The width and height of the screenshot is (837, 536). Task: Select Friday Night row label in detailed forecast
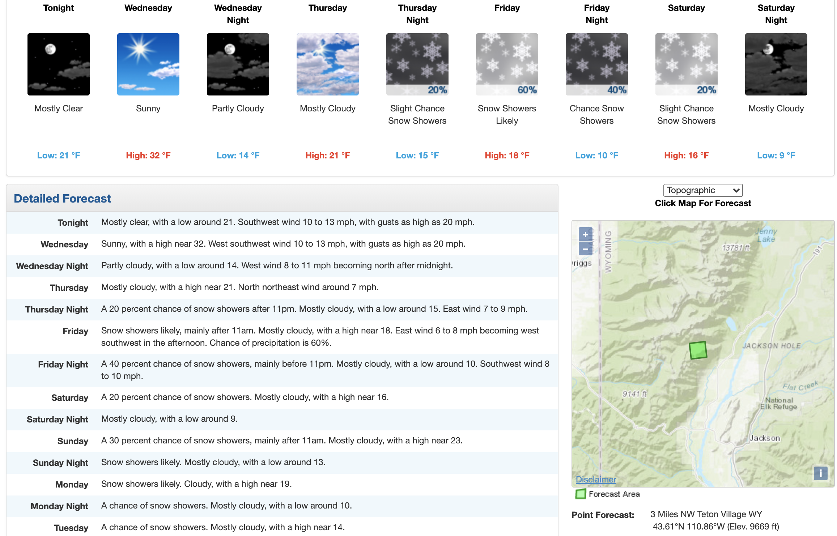[63, 365]
